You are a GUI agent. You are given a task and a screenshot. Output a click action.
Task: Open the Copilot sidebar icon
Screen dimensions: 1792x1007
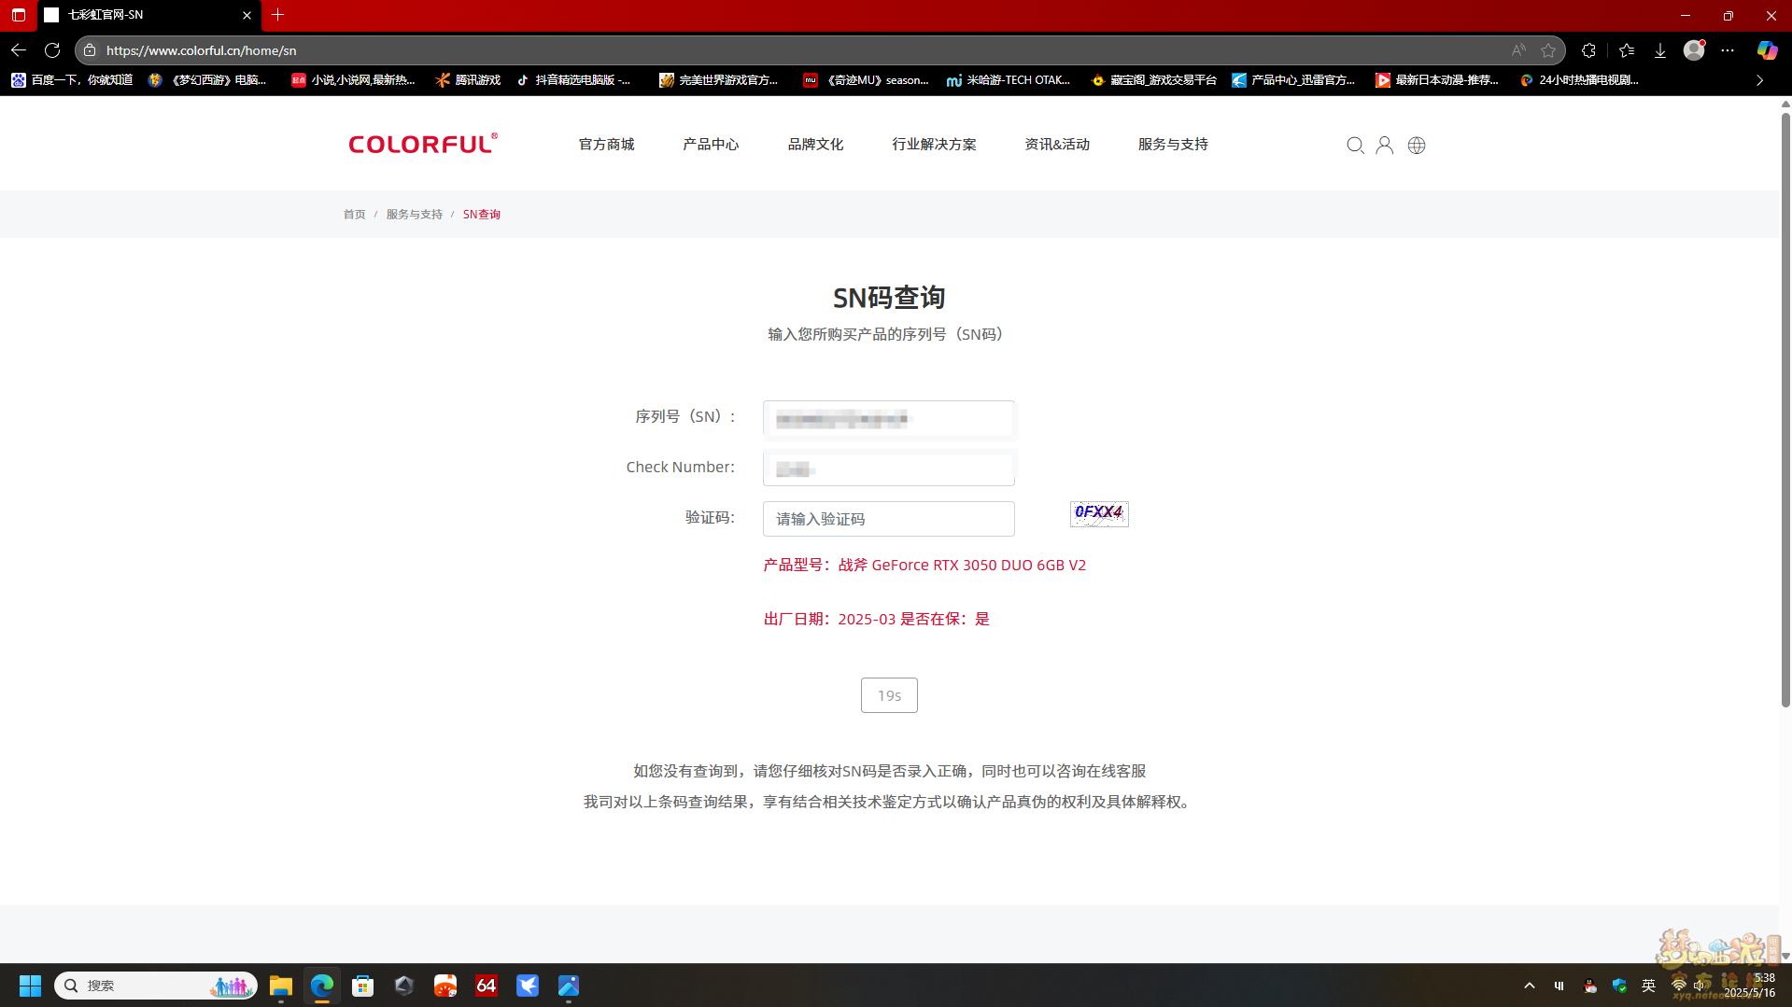point(1767,50)
